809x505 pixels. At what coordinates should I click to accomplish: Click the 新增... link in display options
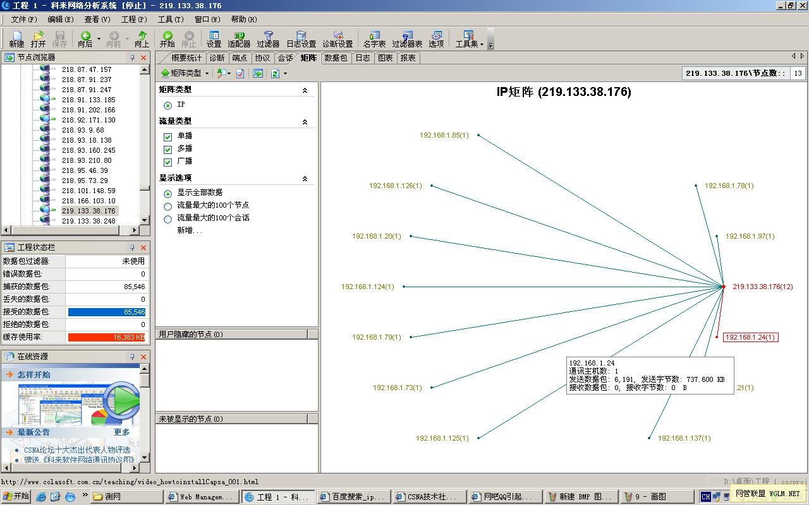pyautogui.click(x=190, y=230)
